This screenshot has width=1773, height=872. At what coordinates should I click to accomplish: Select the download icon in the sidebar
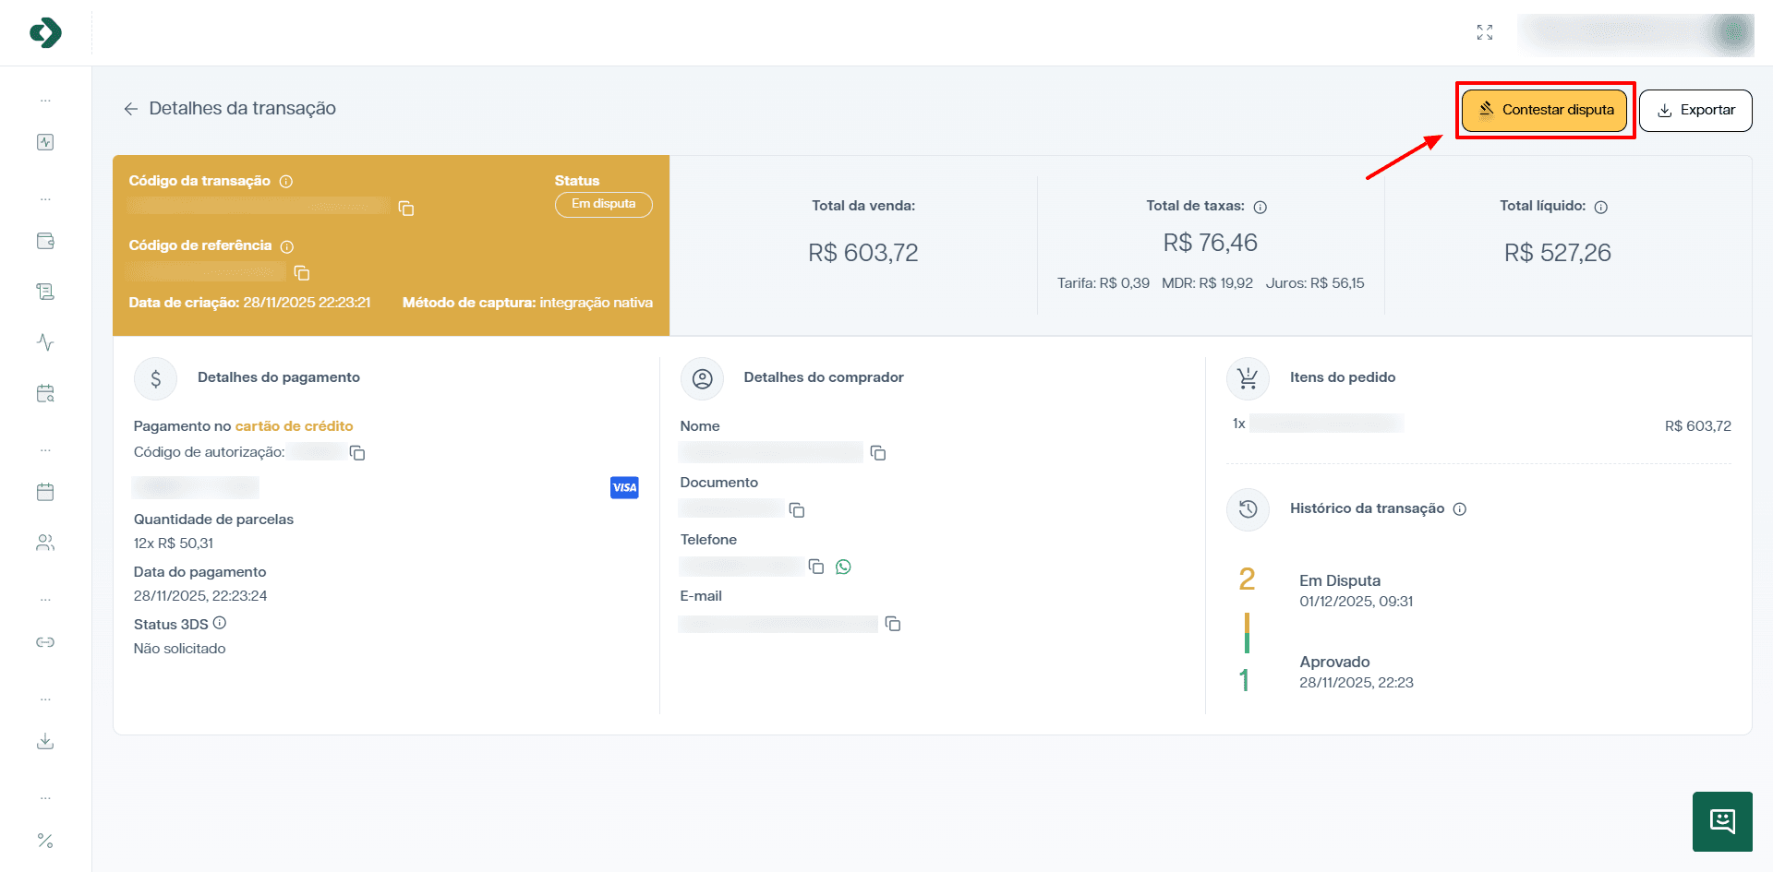coord(44,741)
